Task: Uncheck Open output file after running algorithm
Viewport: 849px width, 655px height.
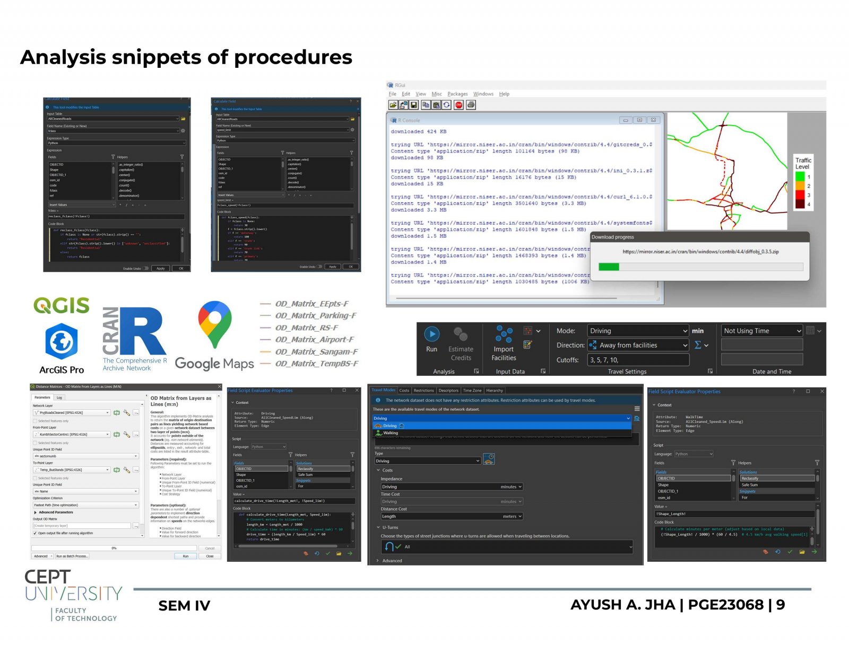Action: coord(35,533)
